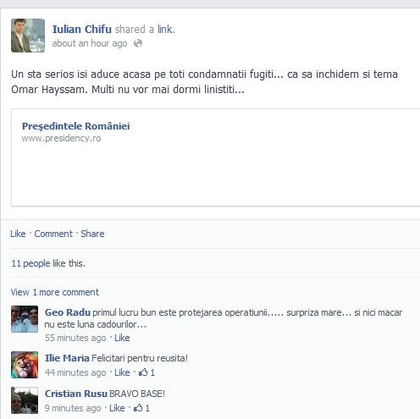Open Iulian Chifu's profile picture

[x=28, y=36]
